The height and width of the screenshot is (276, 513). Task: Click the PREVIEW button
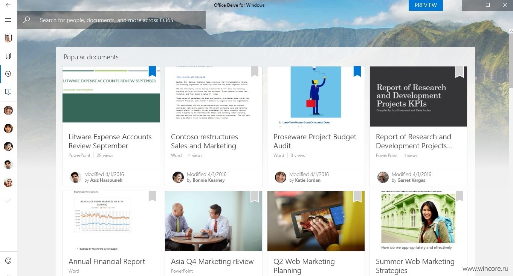coord(426,5)
